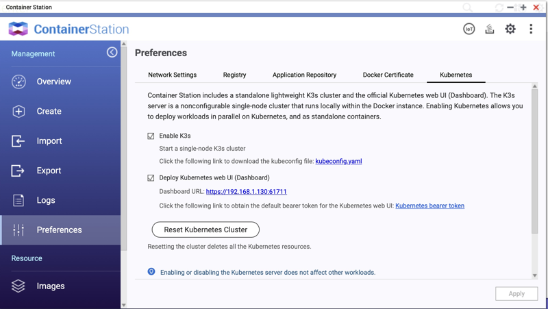Click the Create plus hexagon icon
The image size is (548, 309).
pyautogui.click(x=18, y=111)
